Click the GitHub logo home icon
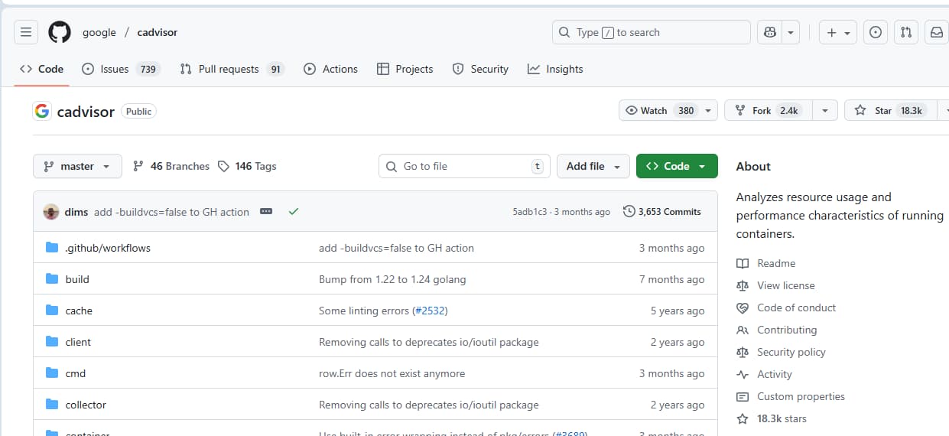The width and height of the screenshot is (949, 436). pyautogui.click(x=60, y=32)
